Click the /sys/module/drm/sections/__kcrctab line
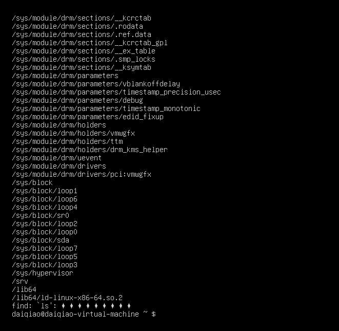This screenshot has width=339, height=331. (x=82, y=18)
